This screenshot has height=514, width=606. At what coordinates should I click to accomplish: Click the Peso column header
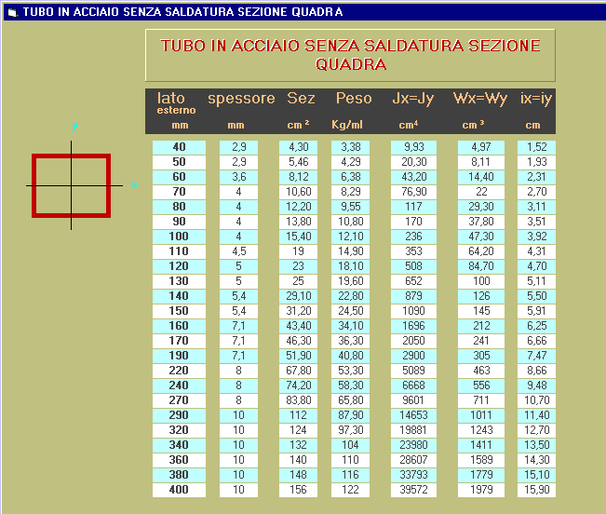[x=354, y=98]
